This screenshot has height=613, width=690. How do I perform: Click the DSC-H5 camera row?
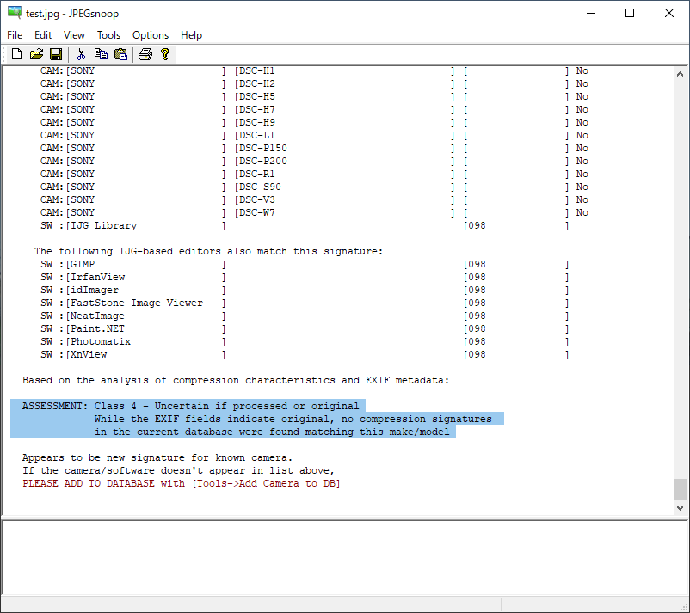[314, 96]
